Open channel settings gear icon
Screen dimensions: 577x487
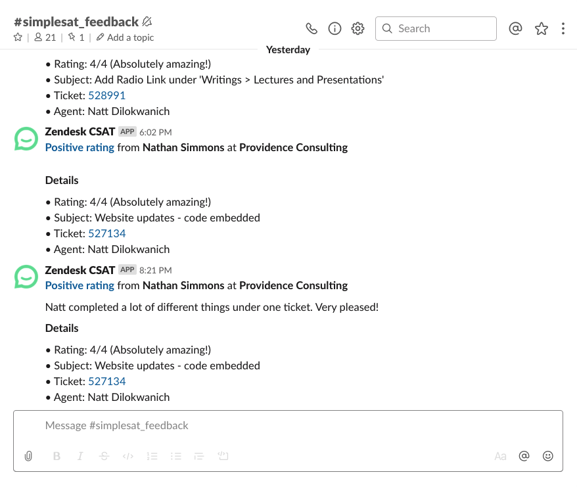click(x=358, y=28)
